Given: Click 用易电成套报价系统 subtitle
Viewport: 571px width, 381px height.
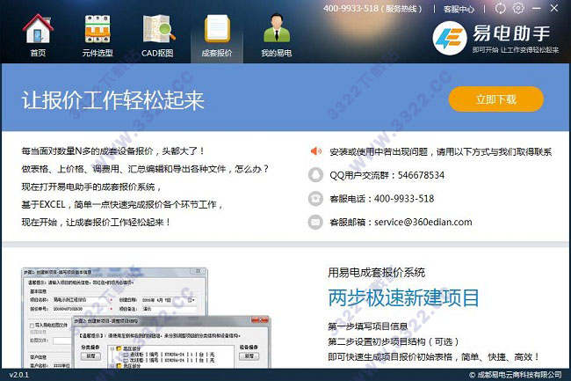Looking at the screenshot, I should (x=376, y=273).
